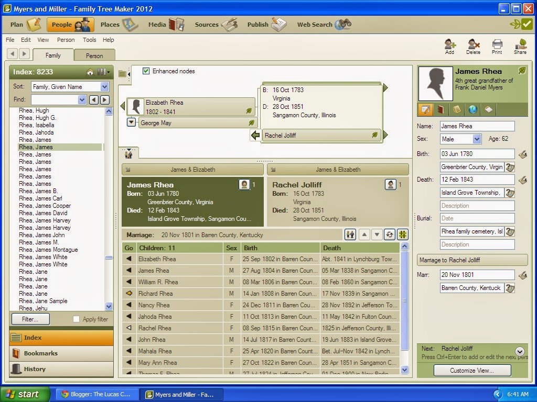Image resolution: width=537 pixels, height=402 pixels.
Task: Open the Tasks tag icon in editing panel
Action: [x=489, y=109]
